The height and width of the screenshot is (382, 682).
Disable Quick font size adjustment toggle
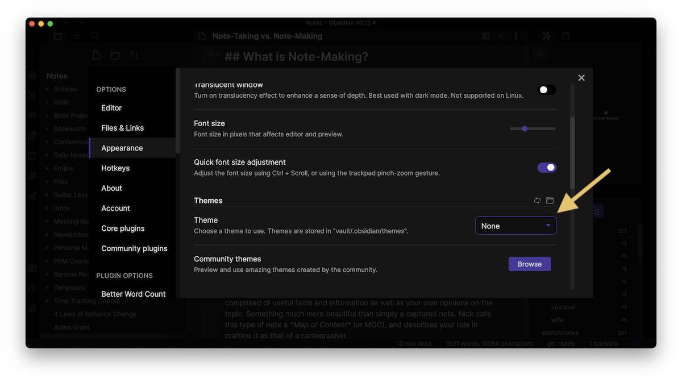[547, 167]
